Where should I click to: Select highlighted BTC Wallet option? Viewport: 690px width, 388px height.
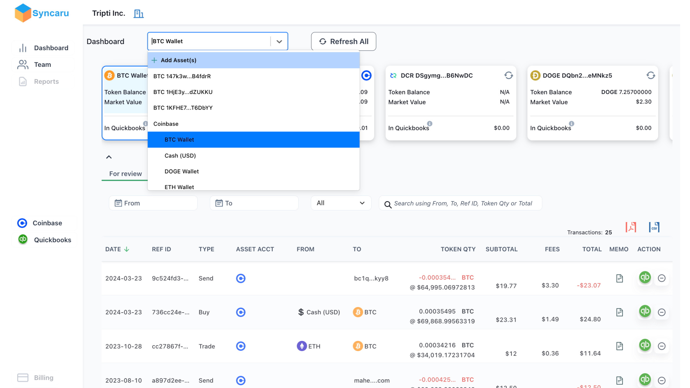[254, 139]
